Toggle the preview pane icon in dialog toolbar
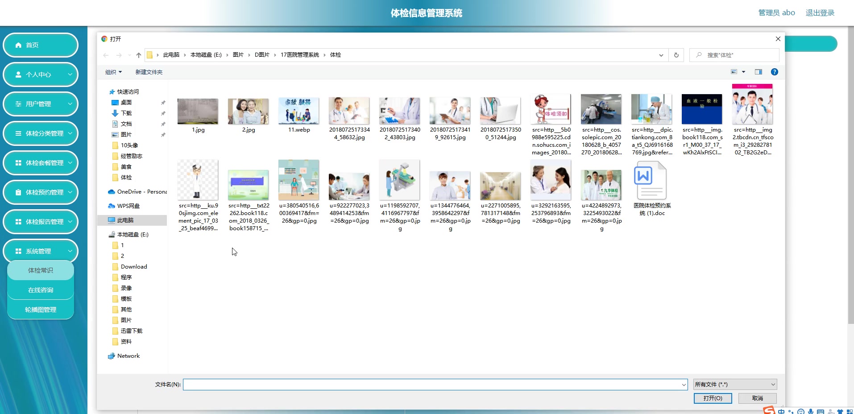854x414 pixels. [x=759, y=72]
